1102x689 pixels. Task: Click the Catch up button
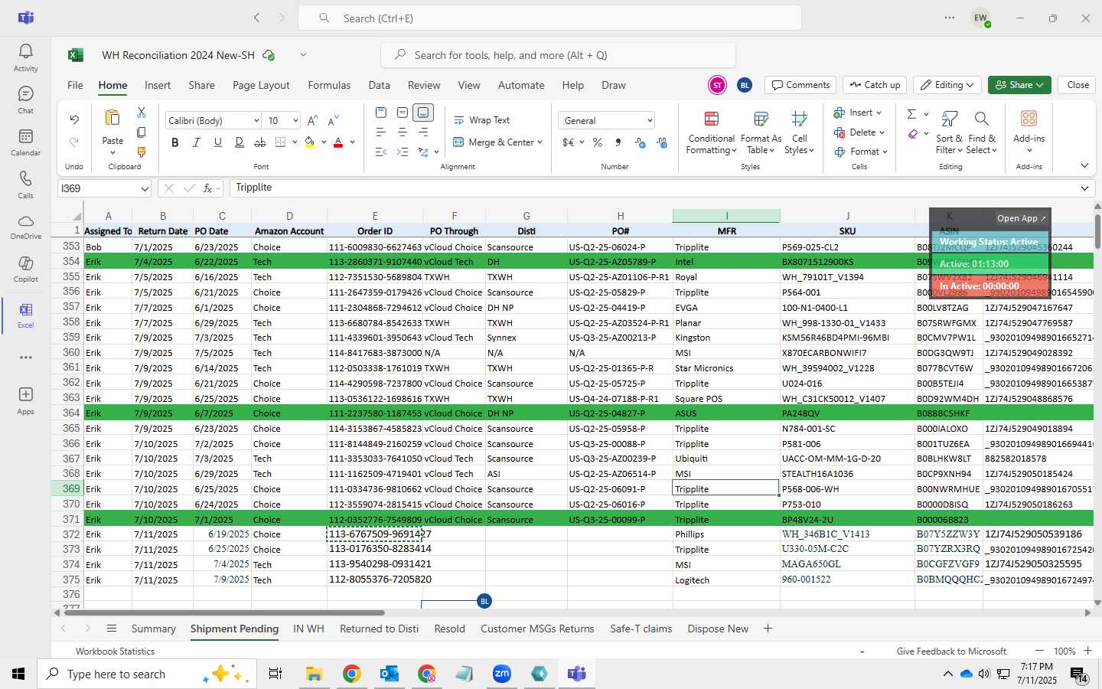[x=875, y=85]
